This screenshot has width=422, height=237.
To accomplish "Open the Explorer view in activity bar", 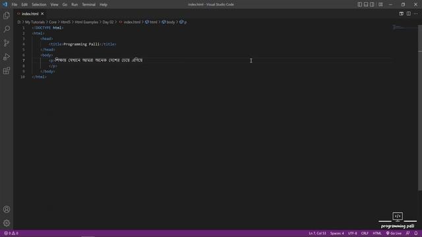I will [x=7, y=16].
